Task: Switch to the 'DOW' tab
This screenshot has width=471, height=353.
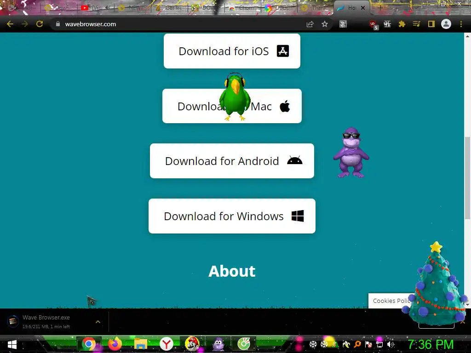Action: tap(206, 8)
